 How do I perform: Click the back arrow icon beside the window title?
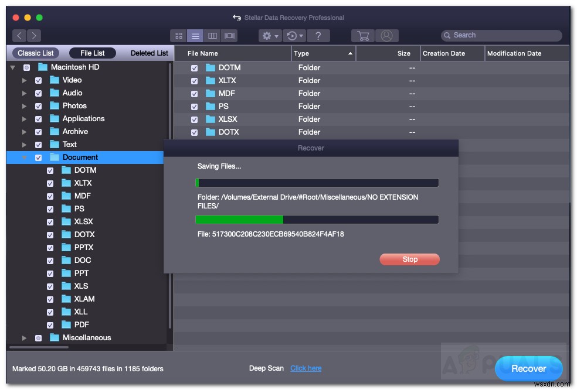(x=237, y=18)
